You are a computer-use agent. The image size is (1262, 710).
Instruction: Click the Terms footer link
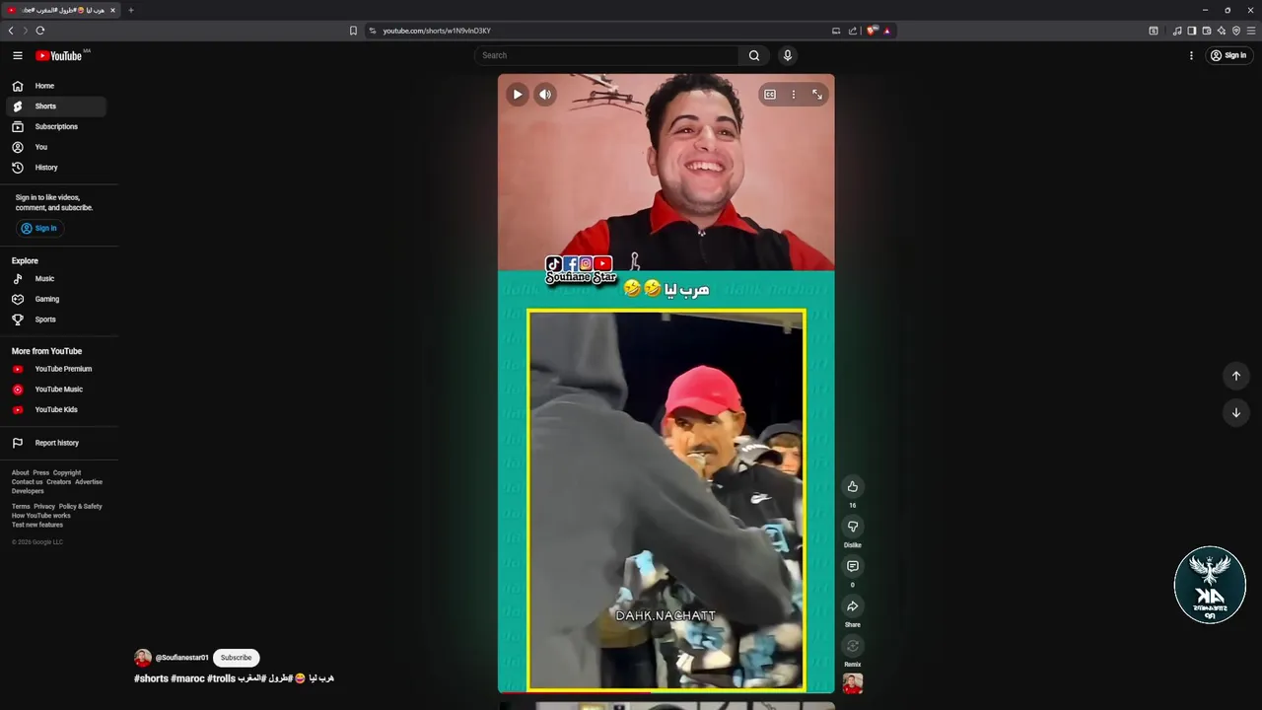coord(21,506)
